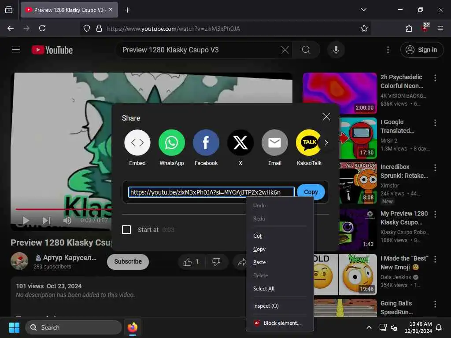This screenshot has width=451, height=338.
Task: Click the YouTube search magnifier button
Action: point(306,50)
